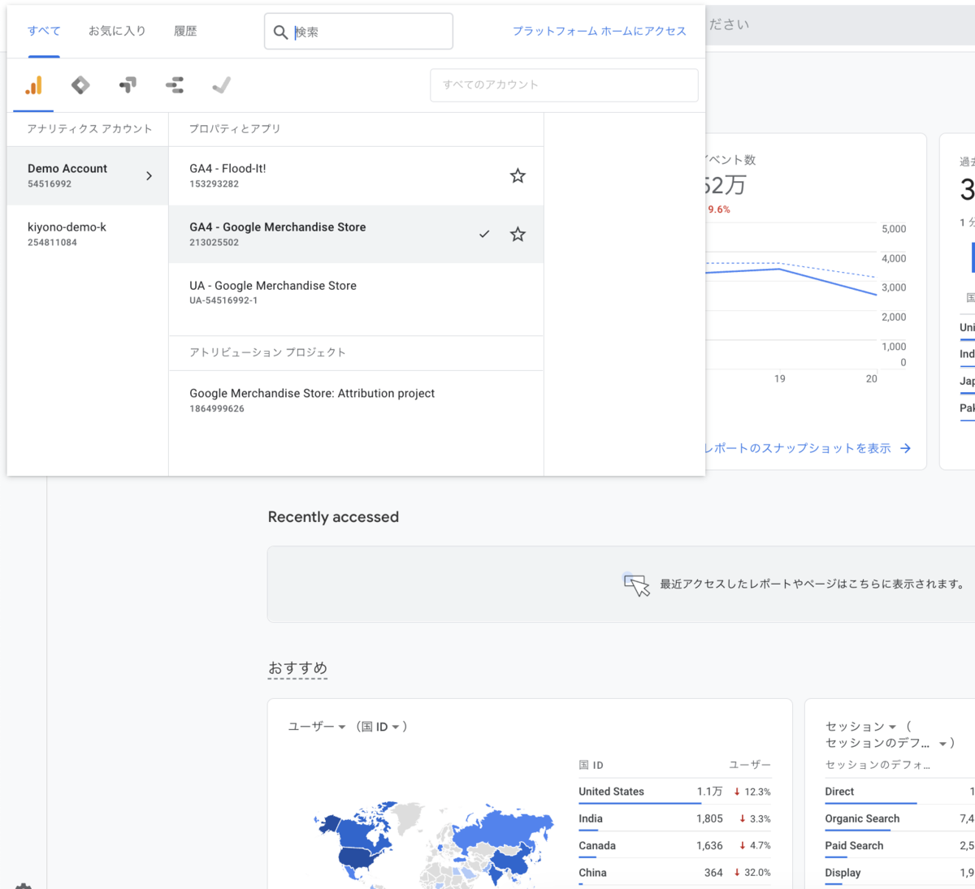This screenshot has height=889, width=975.
Task: Open the セッション metric dropdown
Action: [x=861, y=727]
